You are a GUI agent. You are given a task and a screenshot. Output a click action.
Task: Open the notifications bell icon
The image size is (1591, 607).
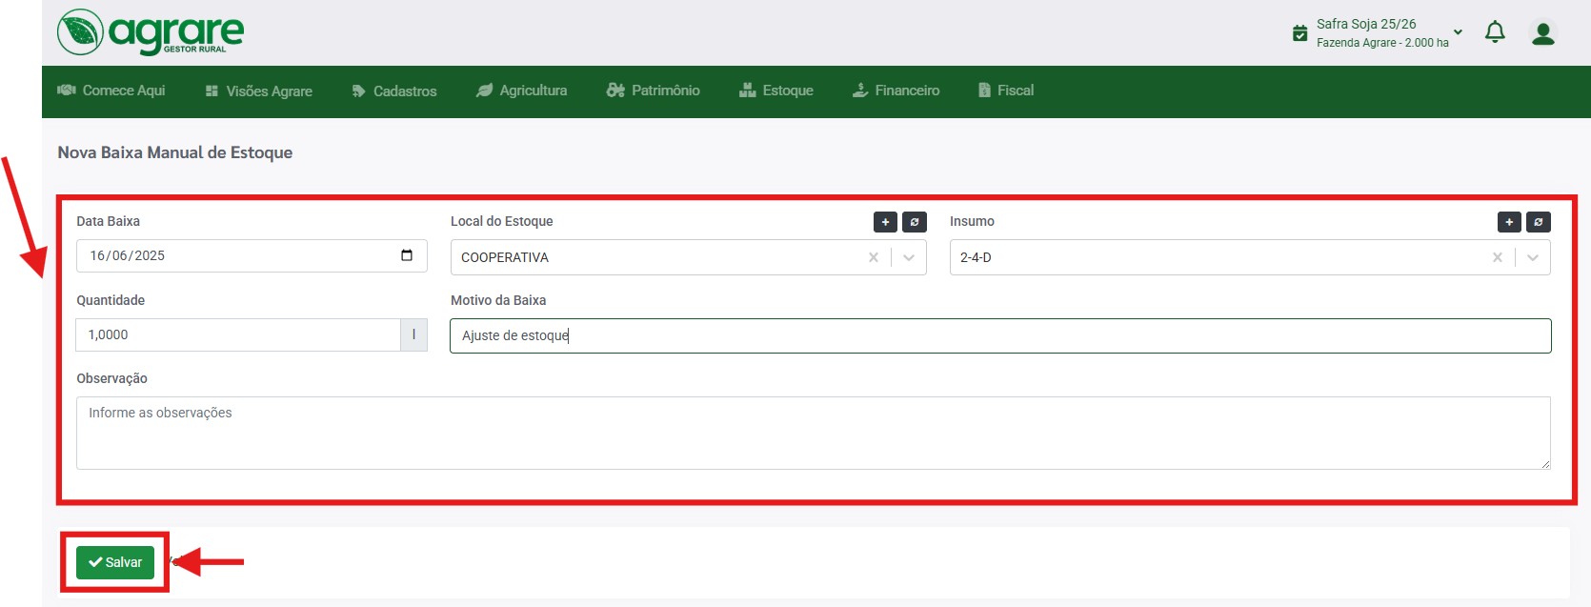(x=1495, y=32)
